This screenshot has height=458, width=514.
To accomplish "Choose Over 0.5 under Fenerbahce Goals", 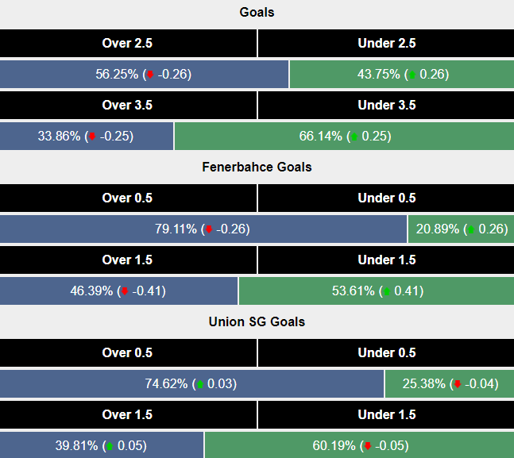I will point(128,198).
